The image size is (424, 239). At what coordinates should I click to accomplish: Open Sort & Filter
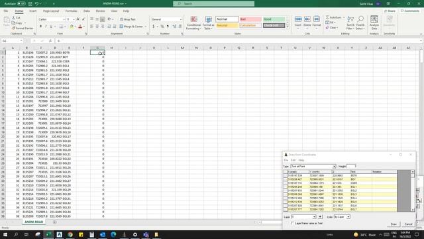[350, 23]
